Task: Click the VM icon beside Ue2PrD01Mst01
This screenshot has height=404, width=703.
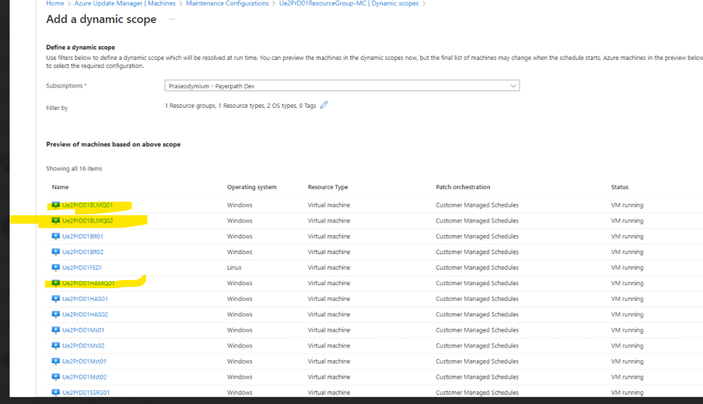Action: point(55,361)
